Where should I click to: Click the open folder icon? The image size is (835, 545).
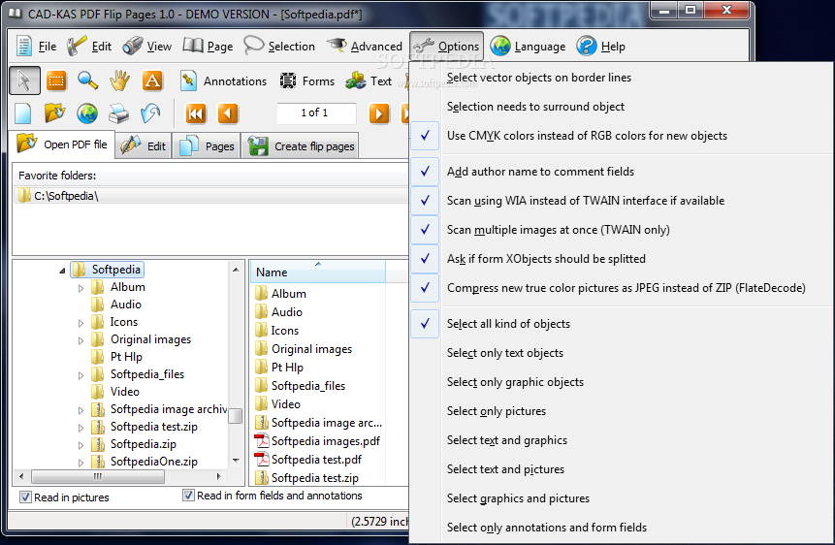tap(55, 113)
